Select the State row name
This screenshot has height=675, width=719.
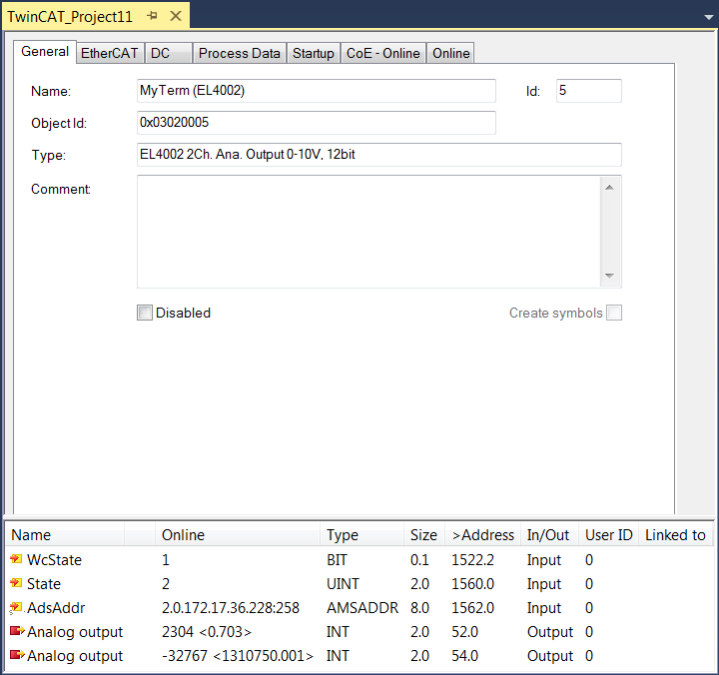pos(44,583)
